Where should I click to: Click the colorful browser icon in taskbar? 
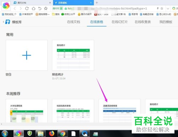coord(19,133)
